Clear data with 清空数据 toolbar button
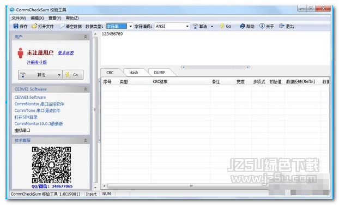The image size is (339, 205). click(71, 26)
